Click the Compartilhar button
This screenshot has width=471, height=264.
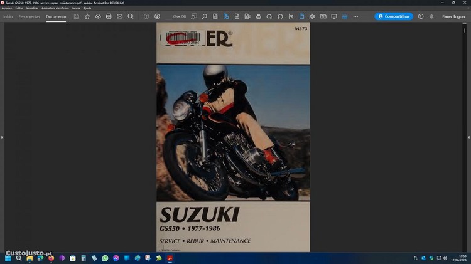click(x=394, y=16)
